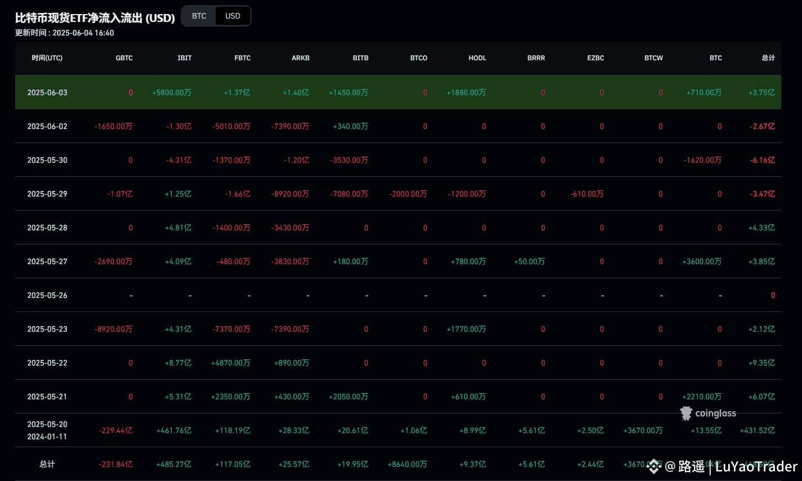Click the BITB column header

click(360, 58)
